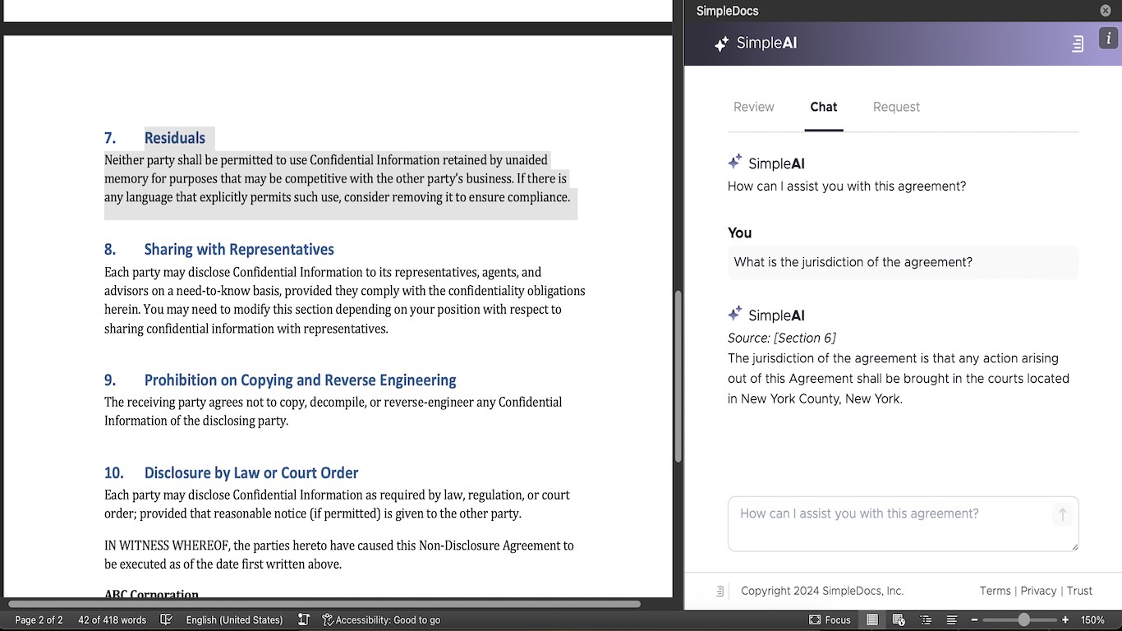Send the chat message with arrow button
The width and height of the screenshot is (1122, 631).
(1062, 514)
